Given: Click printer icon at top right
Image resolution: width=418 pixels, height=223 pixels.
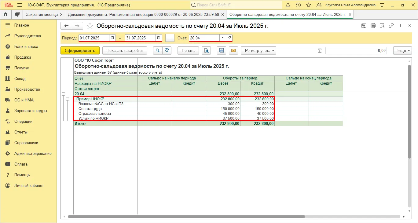Looking at the screenshot, I should (x=373, y=26).
